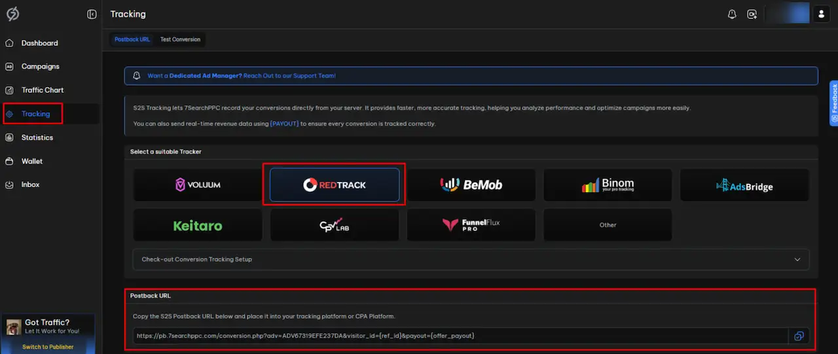Switch to the Test Conversion tab

(x=180, y=39)
